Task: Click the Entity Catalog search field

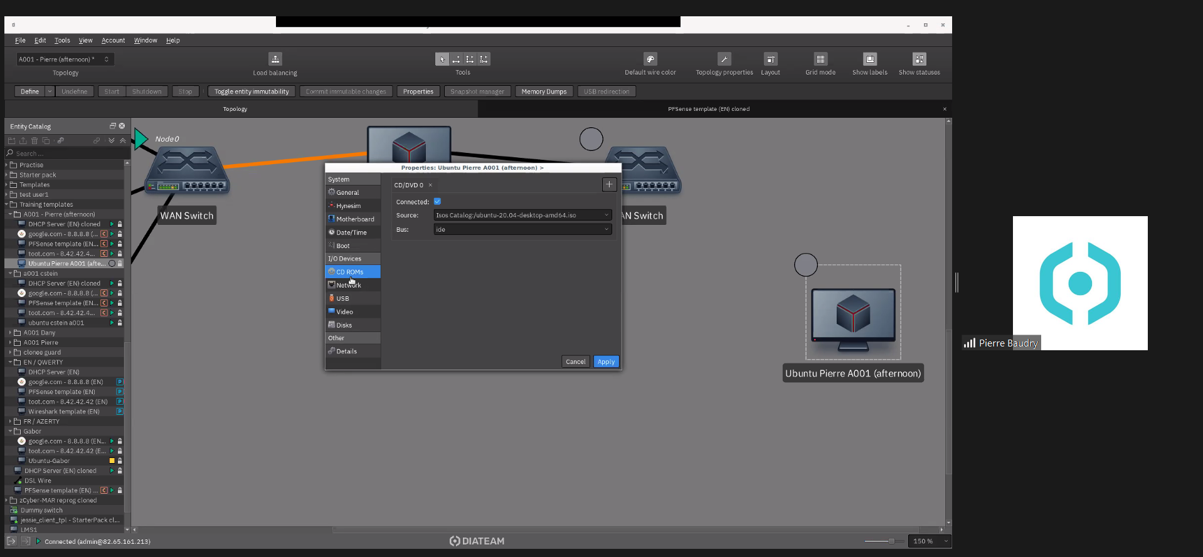Action: (66, 154)
